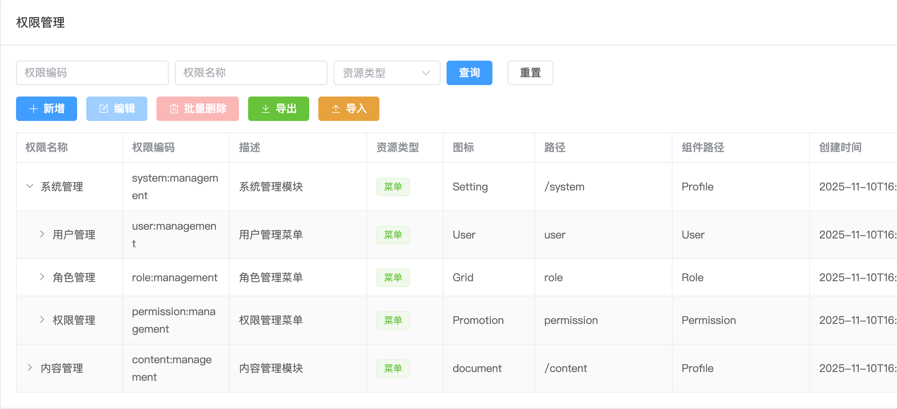Click the plus icon on 新增 button
The width and height of the screenshot is (897, 409).
click(34, 109)
